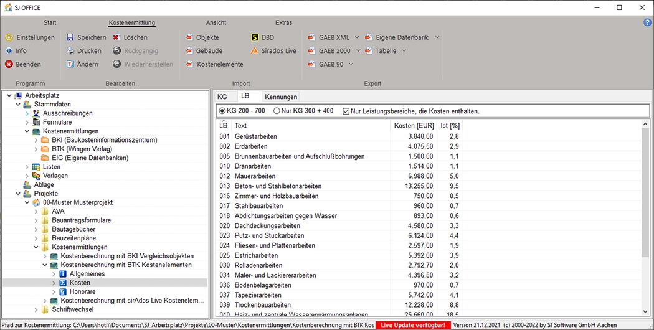Sort by the LB column header

click(x=224, y=126)
